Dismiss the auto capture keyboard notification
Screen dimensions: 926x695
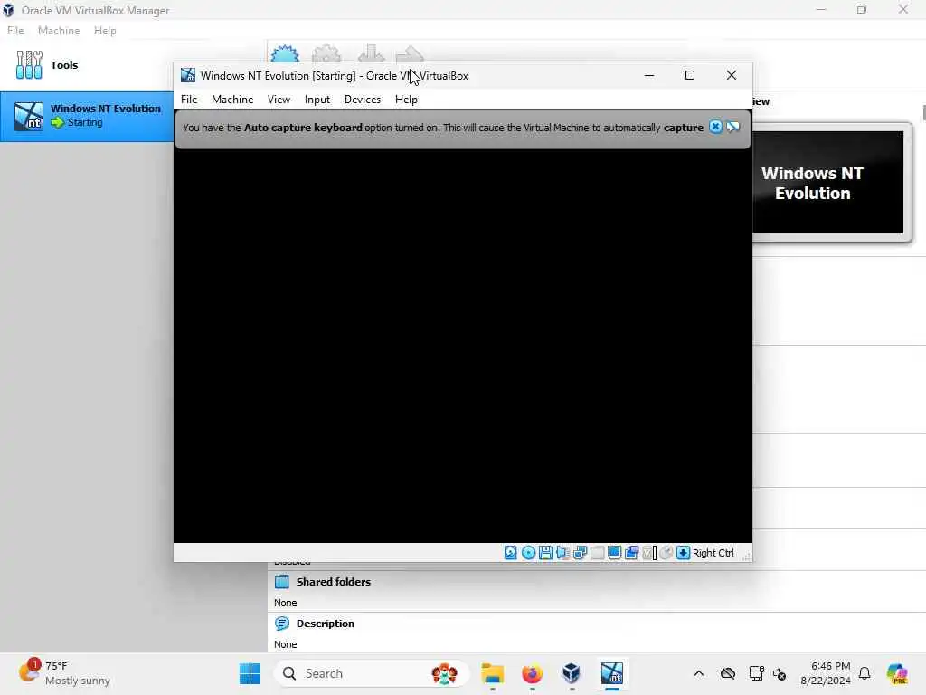coord(715,127)
